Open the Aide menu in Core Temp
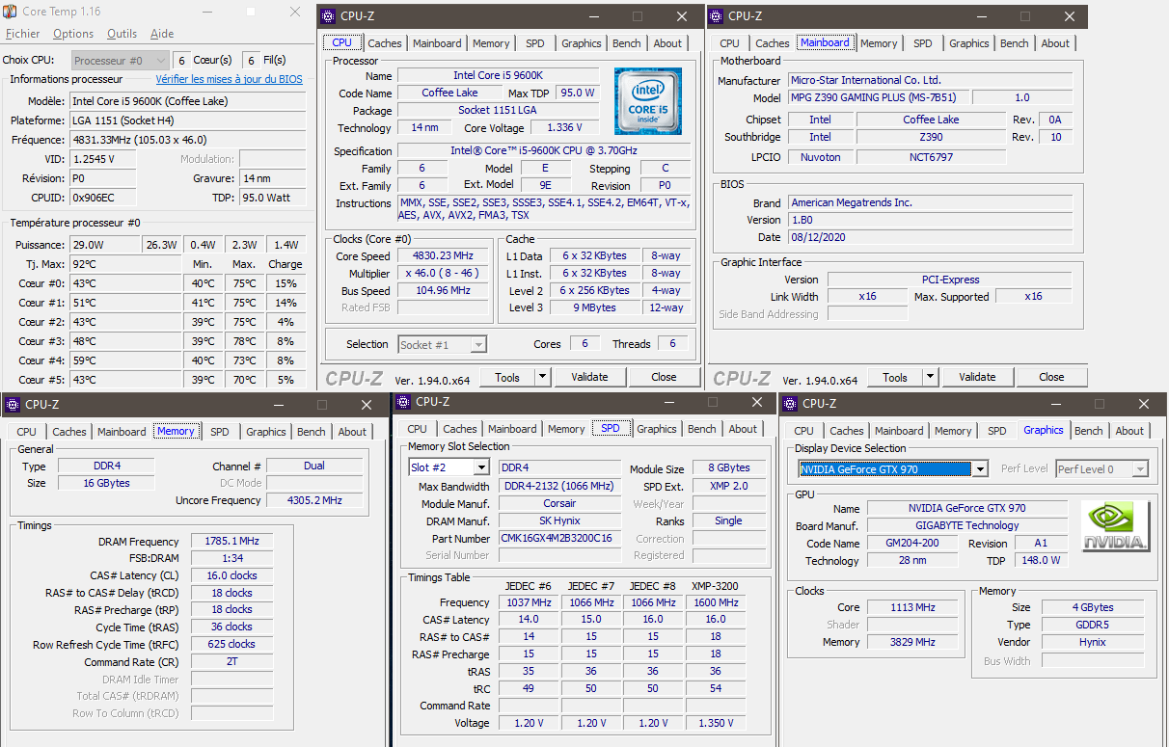1169x747 pixels. 162,34
